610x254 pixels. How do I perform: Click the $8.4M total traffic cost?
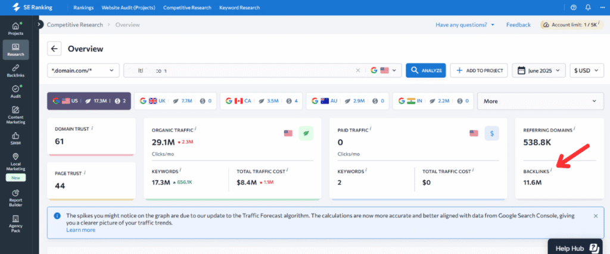click(246, 182)
